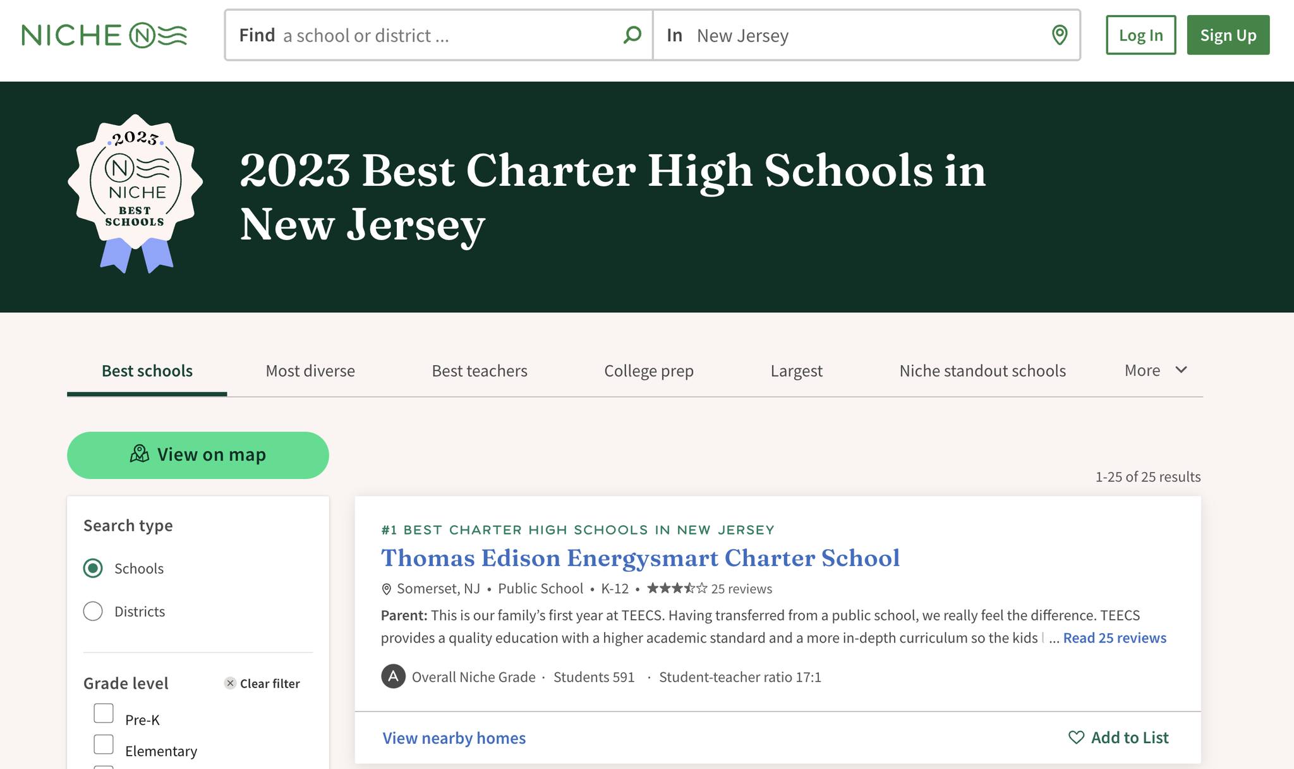Click the location pin beside Somerset, NJ
The height and width of the screenshot is (769, 1294).
[x=387, y=589]
